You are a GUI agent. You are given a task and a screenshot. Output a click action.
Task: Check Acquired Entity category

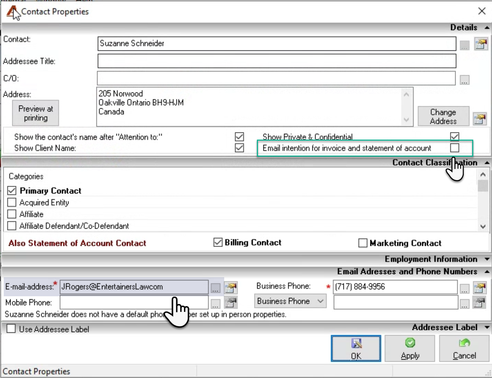pos(12,202)
